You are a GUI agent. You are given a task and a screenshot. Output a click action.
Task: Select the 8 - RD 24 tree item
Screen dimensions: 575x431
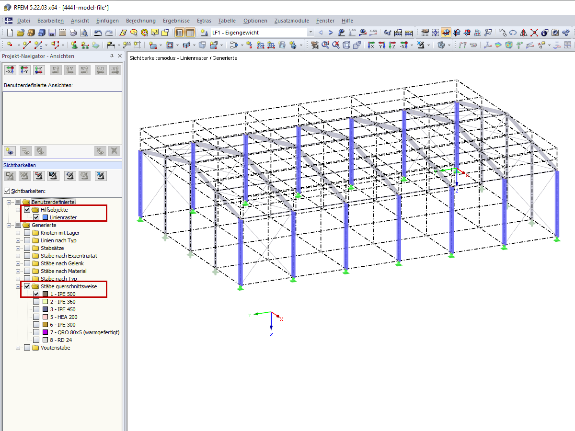coord(61,340)
